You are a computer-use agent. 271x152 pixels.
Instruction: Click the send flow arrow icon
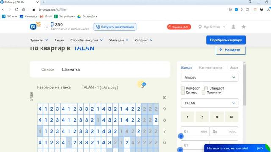(x=242, y=9)
